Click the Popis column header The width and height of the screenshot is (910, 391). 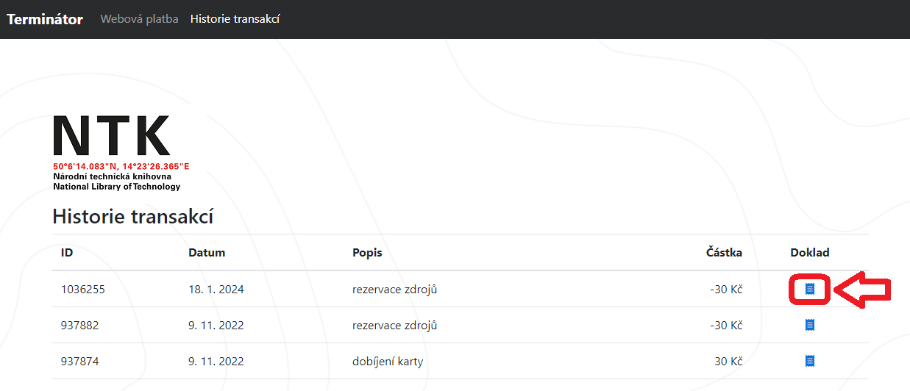click(x=367, y=253)
